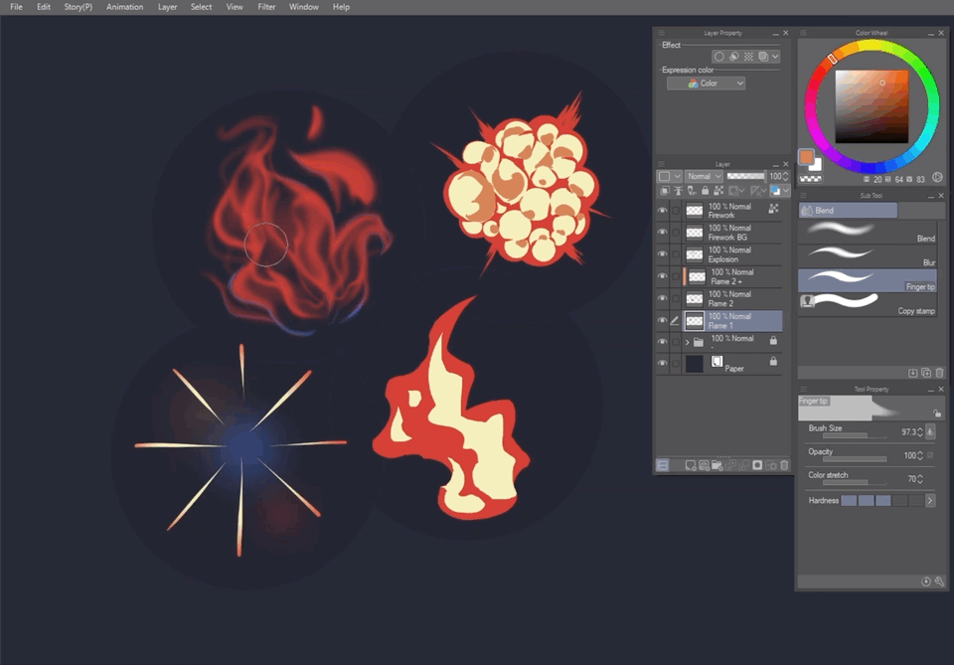
Task: Open the palette color dropdown in Layer panel
Action: 669,177
